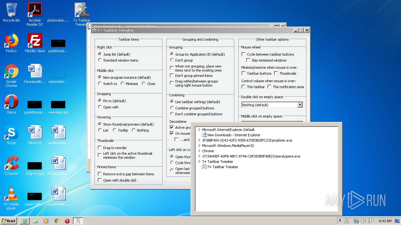Viewport: 401px width, 225px height.
Task: Expand the 7+ Taskbar Tweaker group node
Action: (199, 162)
